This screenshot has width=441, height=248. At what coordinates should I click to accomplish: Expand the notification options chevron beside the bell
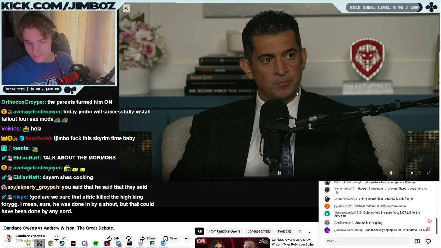(x=63, y=238)
